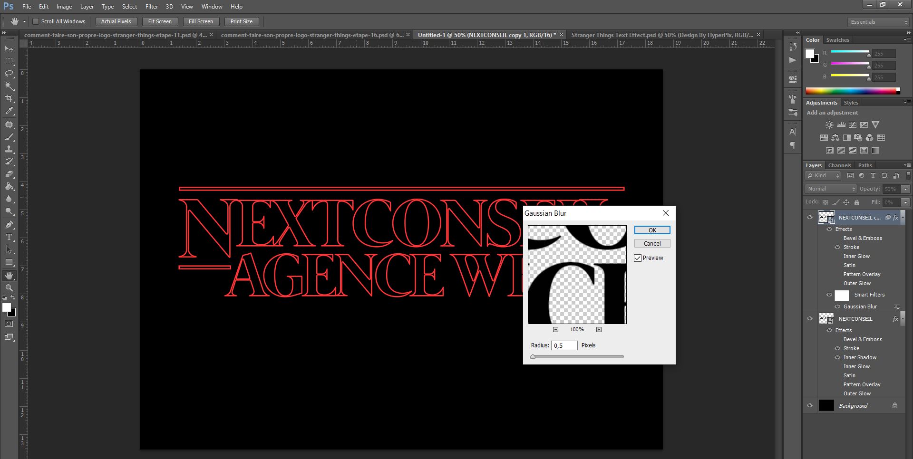The height and width of the screenshot is (459, 913).
Task: Uncheck Preview in Gaussian Blur dialog
Action: tap(638, 258)
